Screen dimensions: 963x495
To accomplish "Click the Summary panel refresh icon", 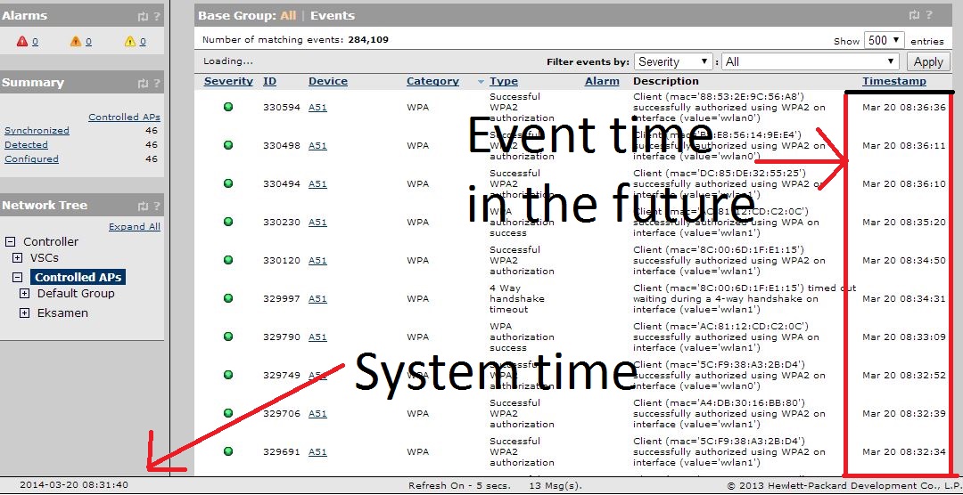I will 144,83.
